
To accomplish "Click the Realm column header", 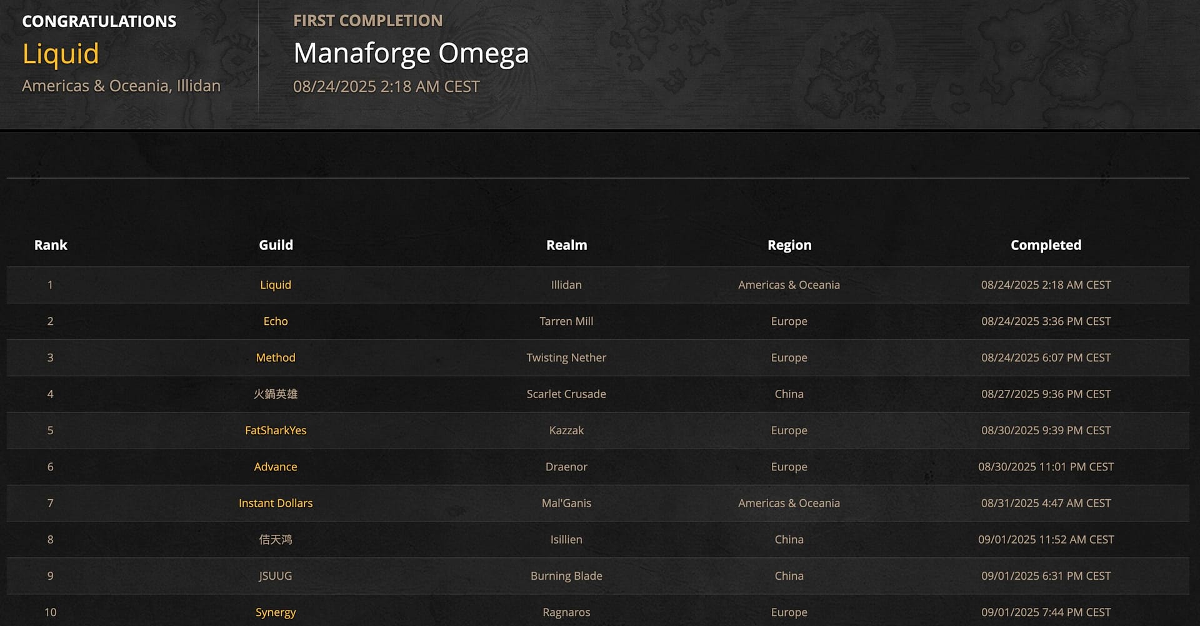I will pyautogui.click(x=566, y=245).
